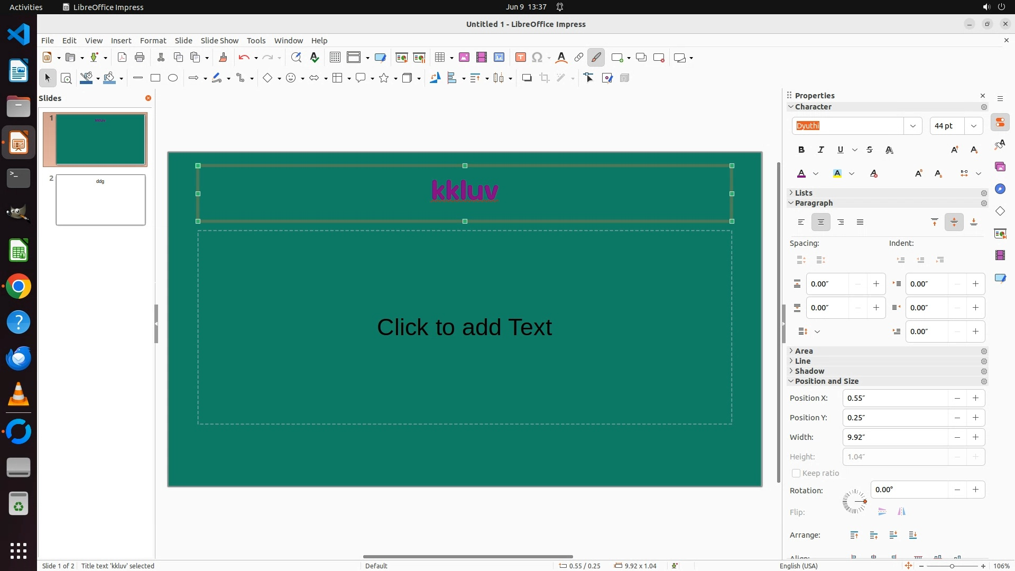Click the Insert Table icon
The image size is (1015, 571).
439,58
